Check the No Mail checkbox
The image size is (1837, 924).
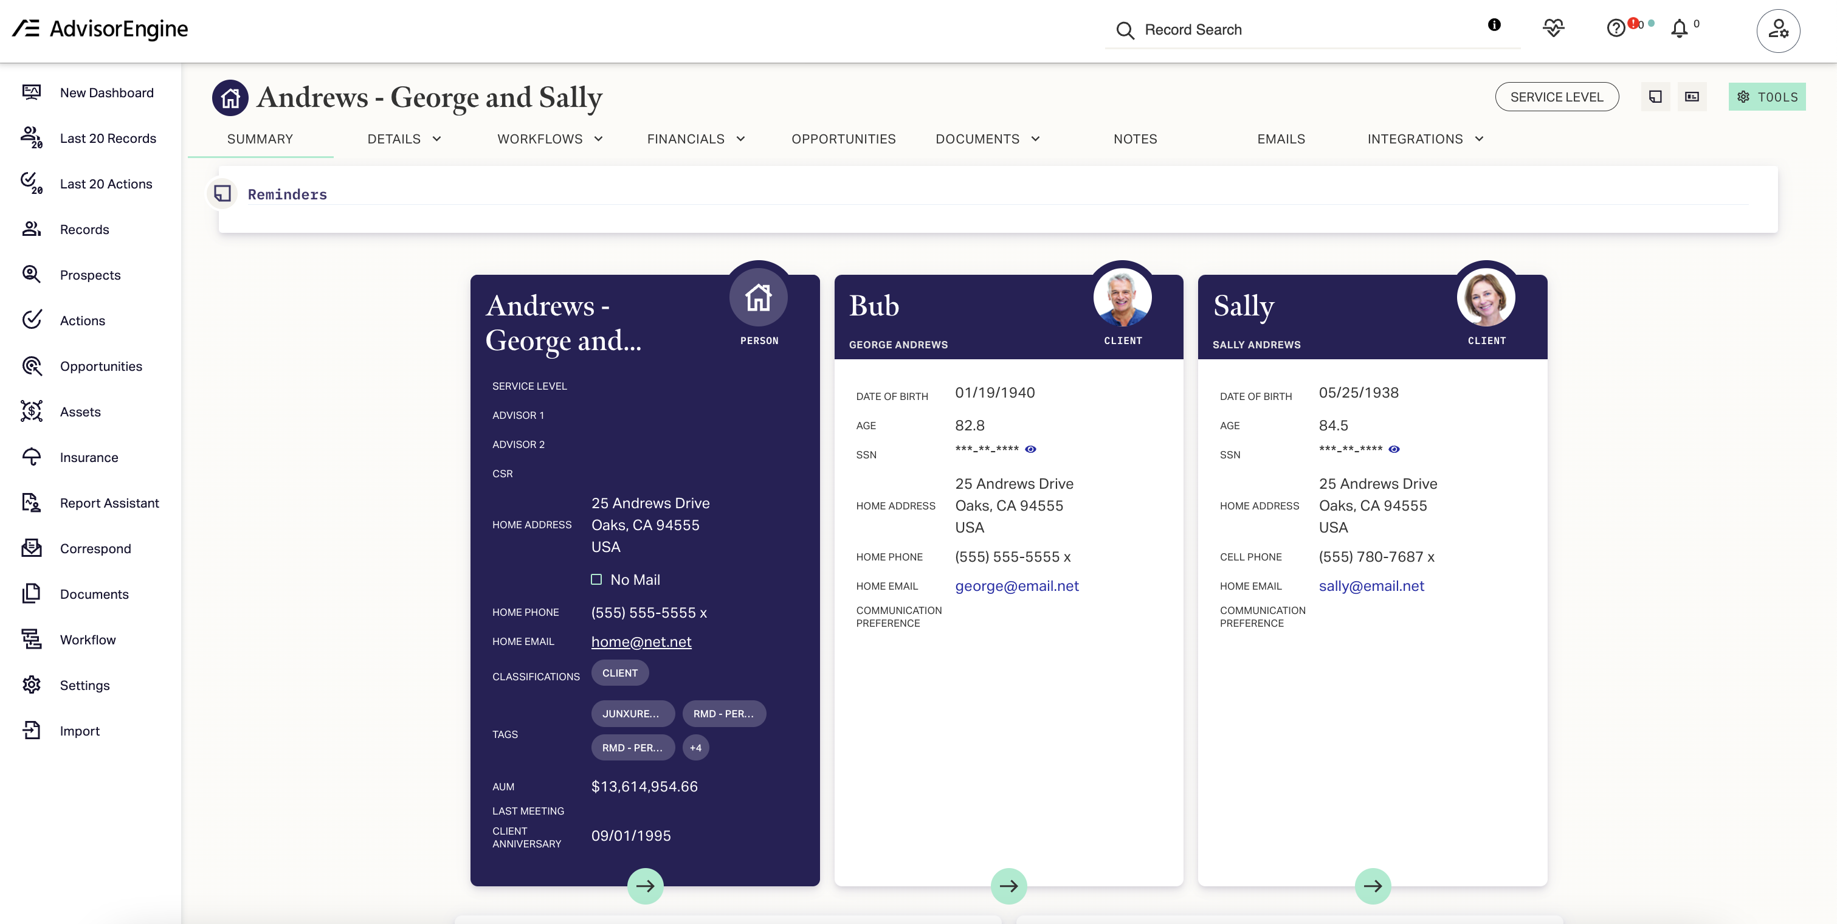point(596,579)
